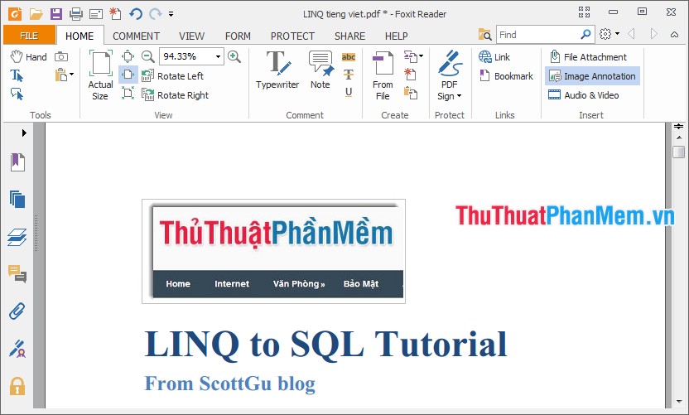
Task: Open the Digital Signatures panel
Action: click(x=17, y=349)
